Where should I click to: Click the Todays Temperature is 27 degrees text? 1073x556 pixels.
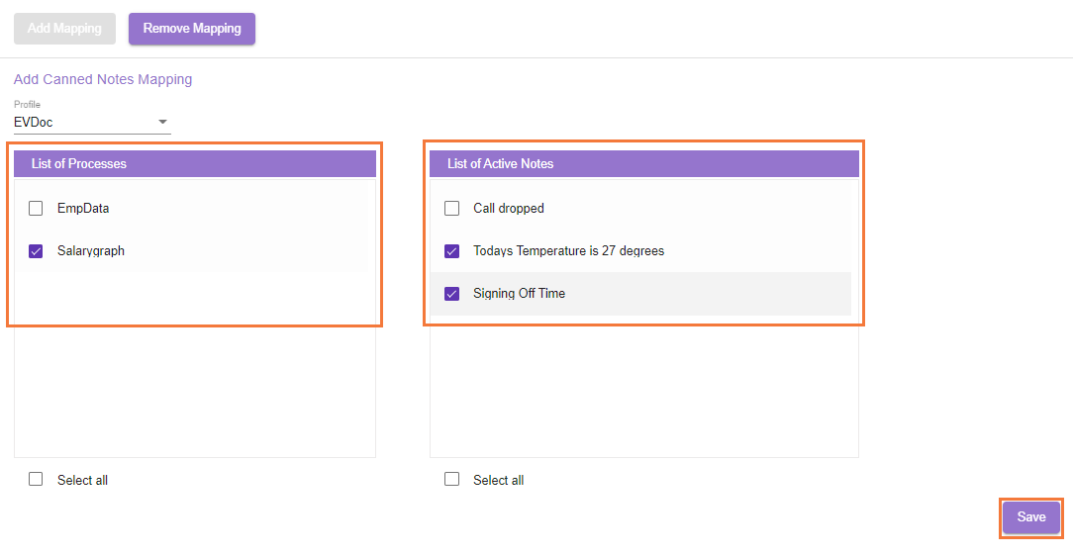568,251
